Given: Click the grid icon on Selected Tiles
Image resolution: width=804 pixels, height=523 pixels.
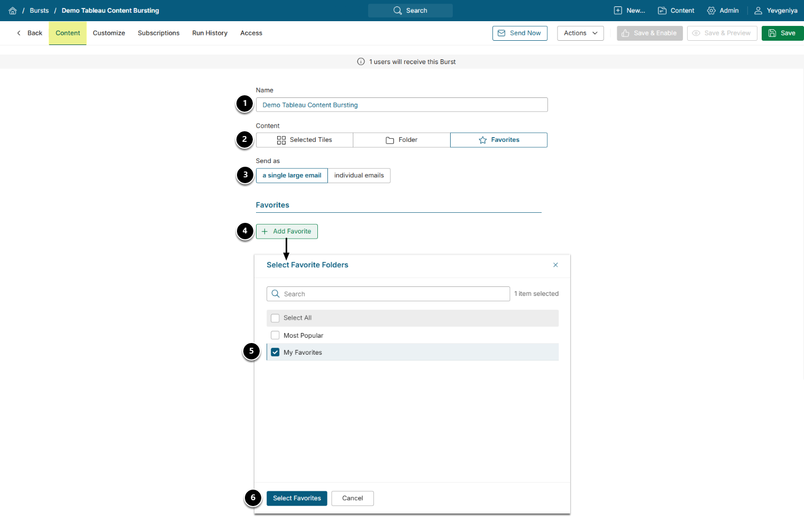Looking at the screenshot, I should pos(281,140).
